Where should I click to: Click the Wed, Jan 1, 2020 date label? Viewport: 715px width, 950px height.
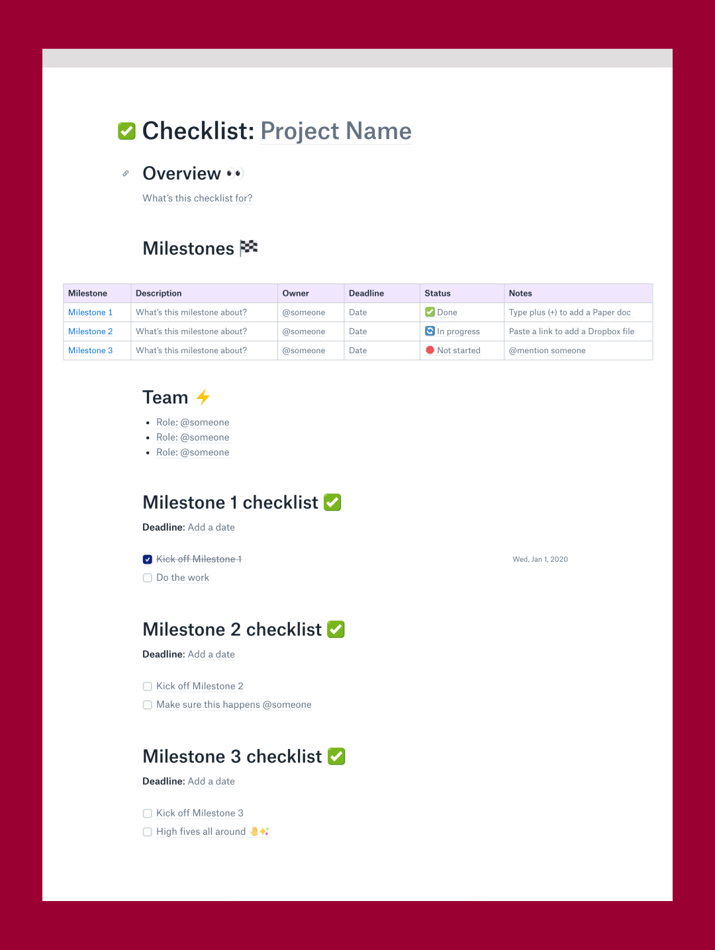(540, 559)
